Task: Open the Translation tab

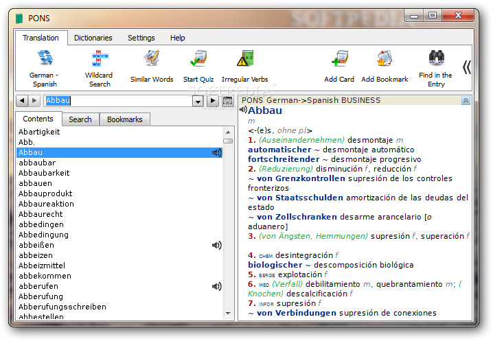Action: (41, 38)
